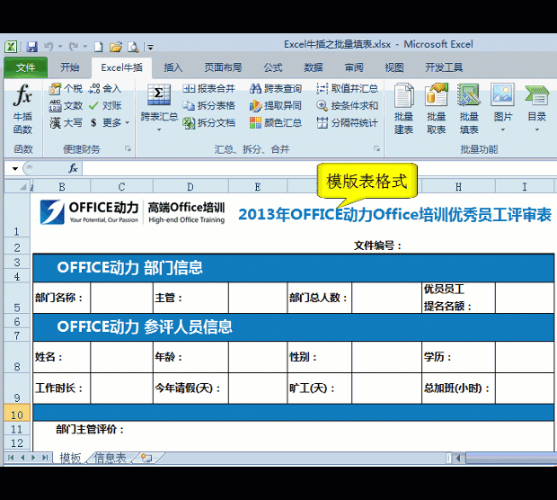The height and width of the screenshot is (500, 557).
Task: Click the 部门名称： cell
Action: 61,298
